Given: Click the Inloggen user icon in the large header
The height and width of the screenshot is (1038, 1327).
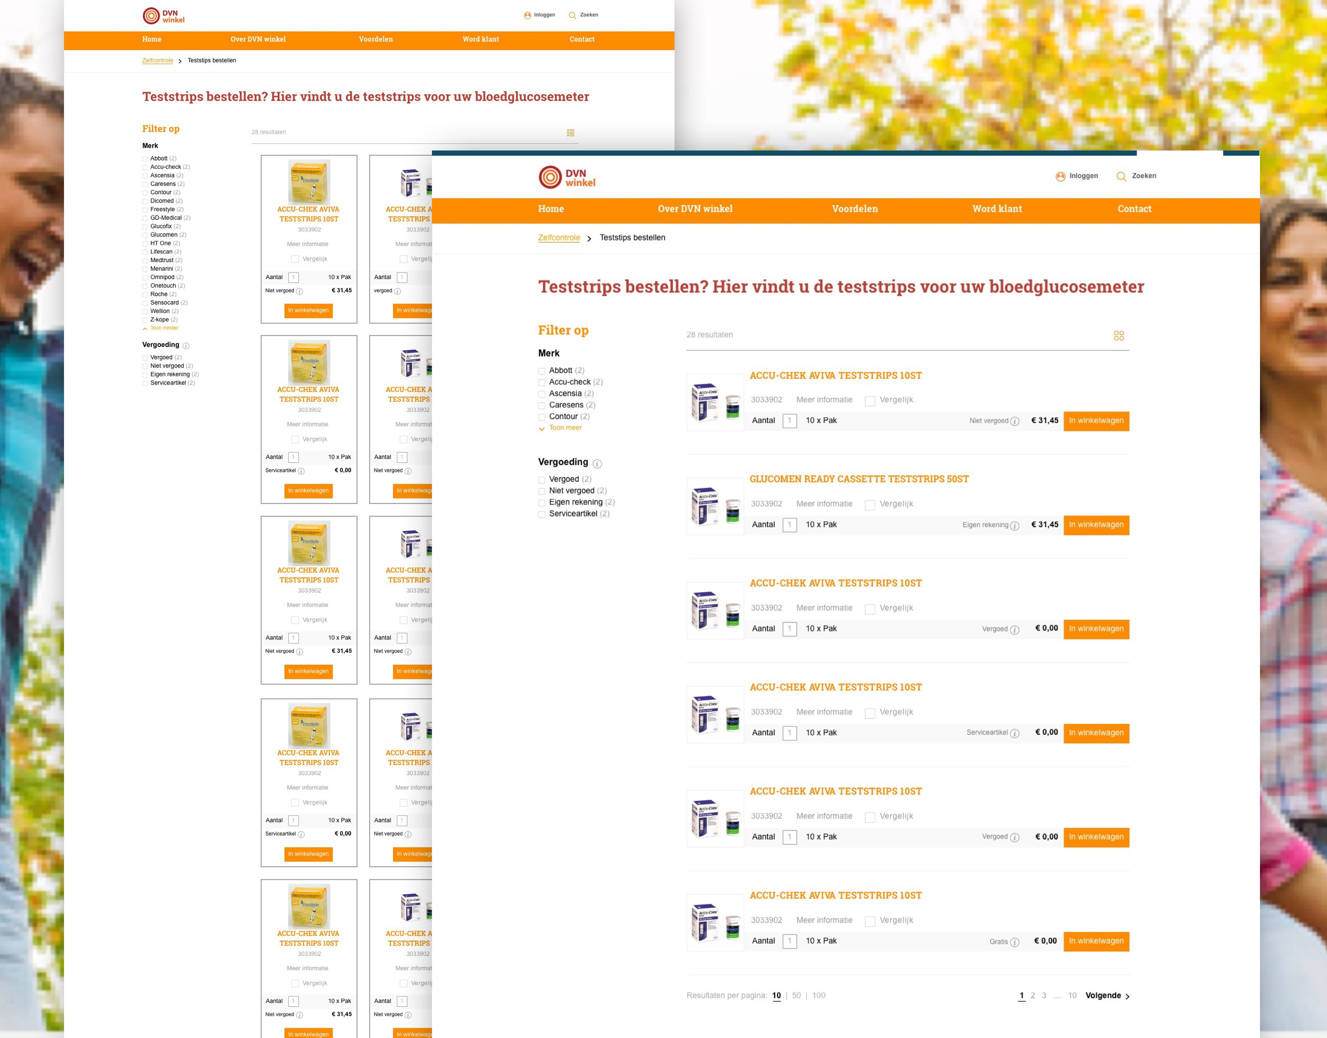Looking at the screenshot, I should point(1060,176).
